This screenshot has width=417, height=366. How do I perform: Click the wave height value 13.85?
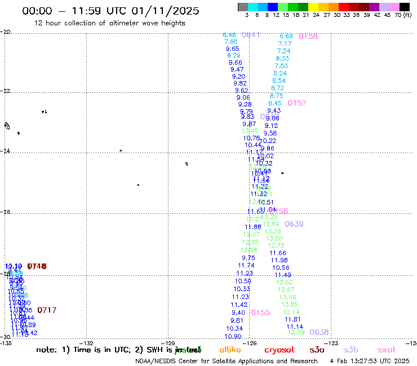290,304
